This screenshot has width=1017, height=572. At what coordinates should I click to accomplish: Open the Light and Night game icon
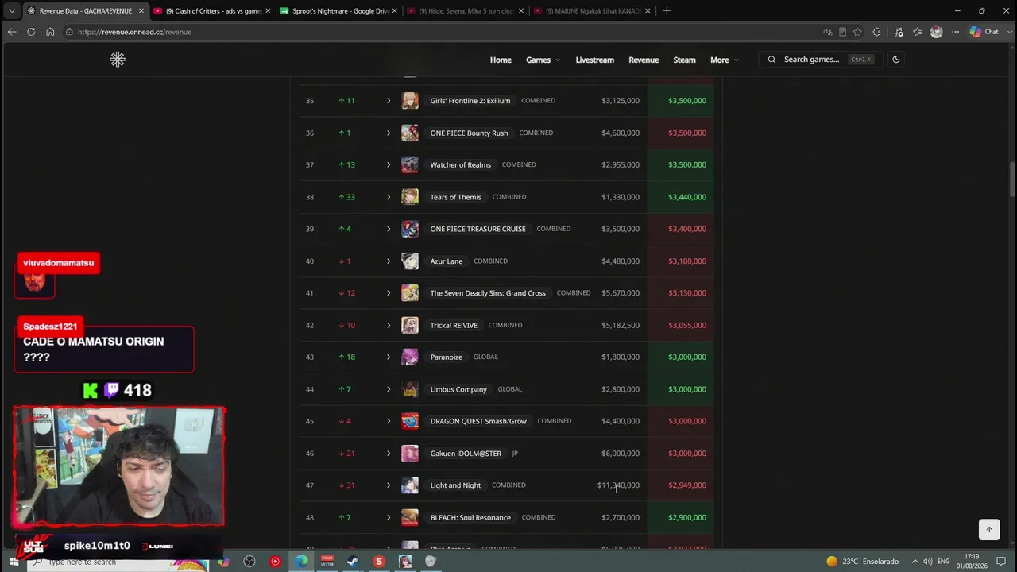click(x=410, y=485)
